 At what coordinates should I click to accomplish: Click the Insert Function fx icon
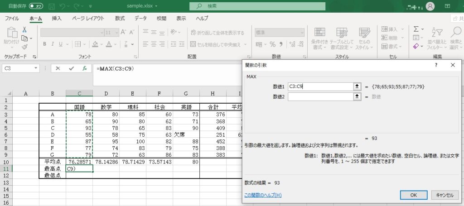point(84,68)
